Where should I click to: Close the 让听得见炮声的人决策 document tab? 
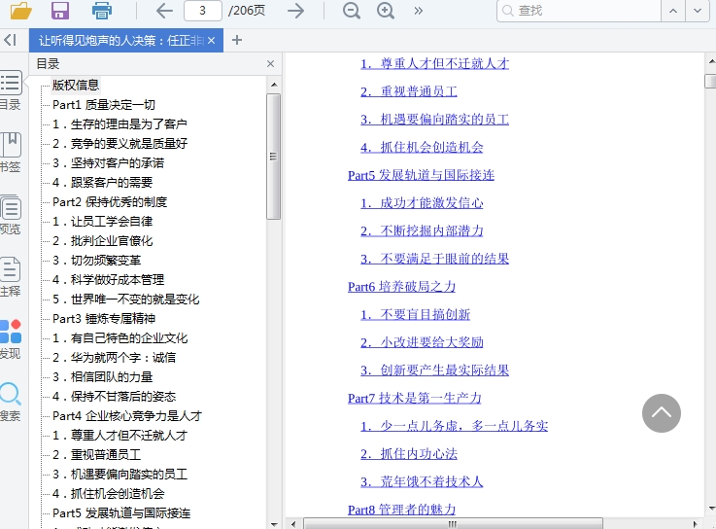tap(211, 41)
